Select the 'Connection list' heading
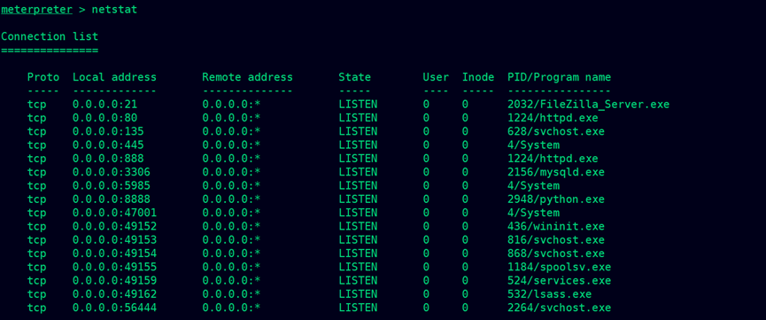 pyautogui.click(x=50, y=36)
